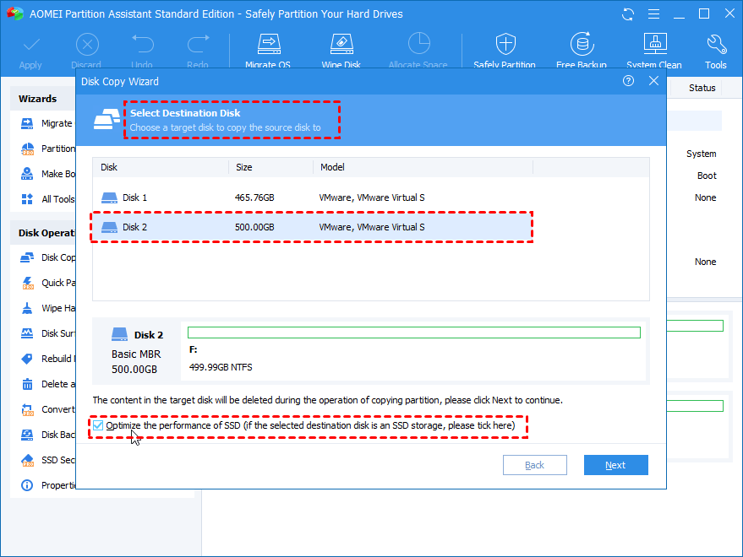Click the Status column header in main window

[702, 88]
